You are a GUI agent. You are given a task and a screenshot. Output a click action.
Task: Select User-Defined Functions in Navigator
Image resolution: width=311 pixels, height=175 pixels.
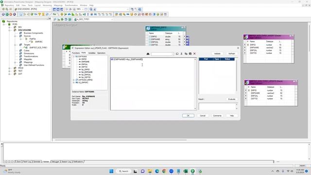point(34,65)
